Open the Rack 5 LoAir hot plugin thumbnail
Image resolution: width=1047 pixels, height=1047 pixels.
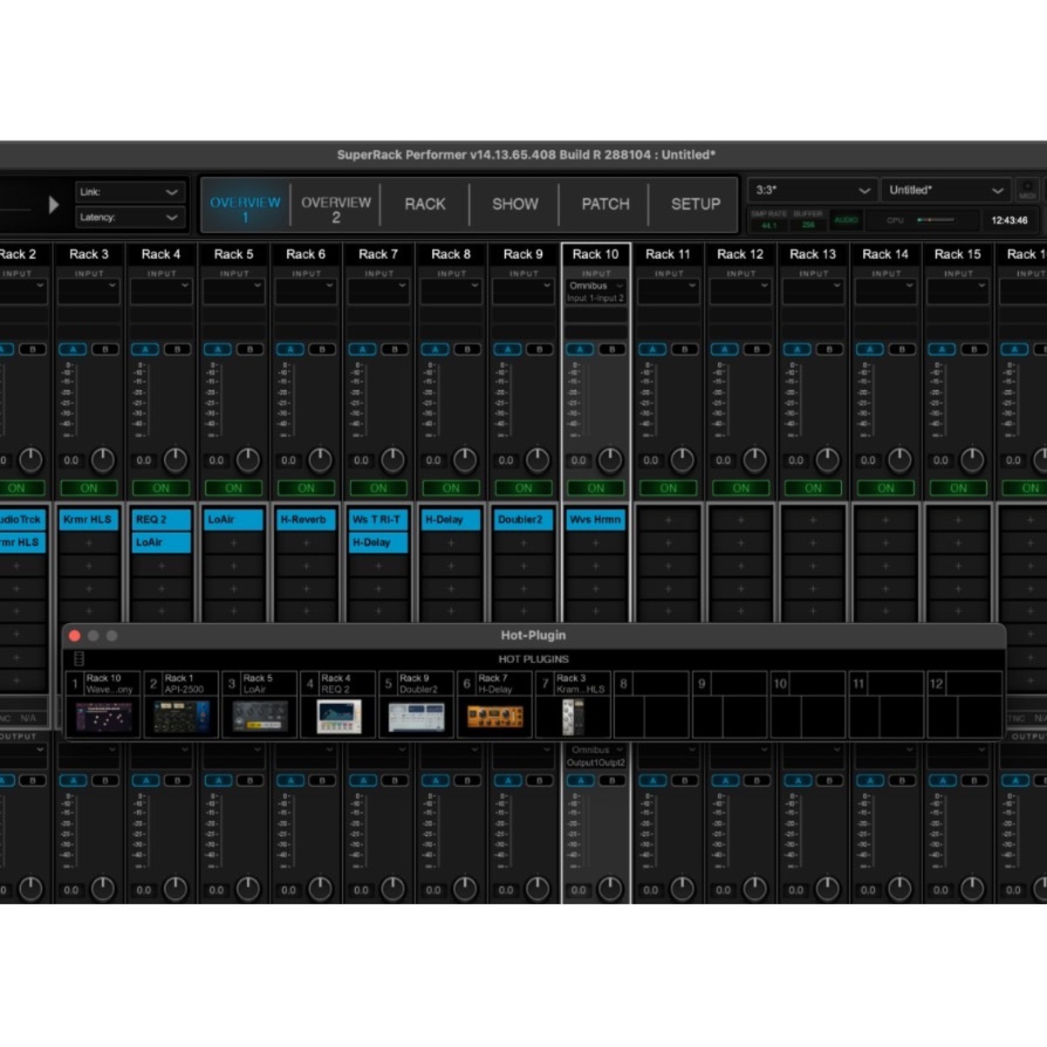coord(260,717)
